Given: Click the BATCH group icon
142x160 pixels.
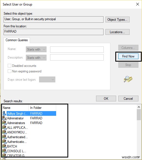Looking at the screenshot, I should pyautogui.click(x=4, y=146).
